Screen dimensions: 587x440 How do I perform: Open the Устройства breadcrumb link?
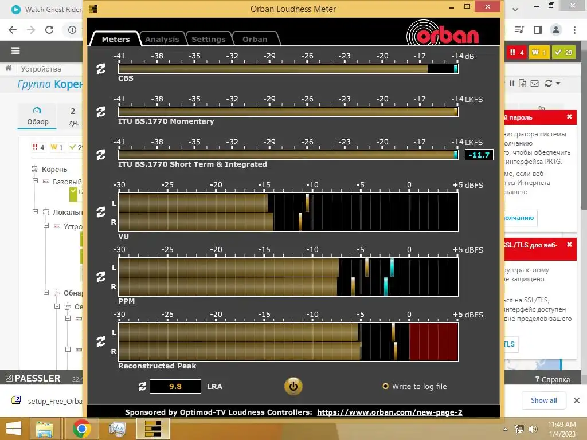41,69
